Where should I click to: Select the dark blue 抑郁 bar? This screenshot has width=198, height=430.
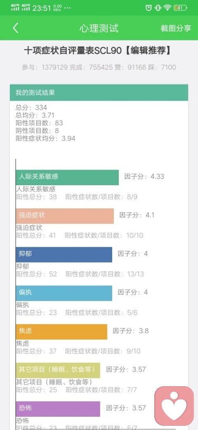64,255
